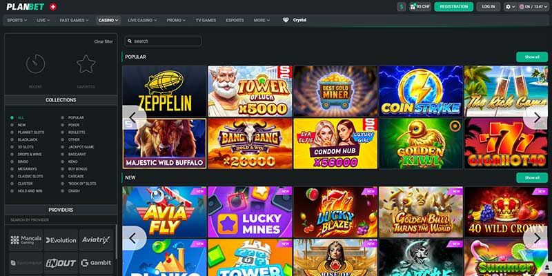Expand the CASINO menu dropdown
Viewport: 552px width, 276px height.
108,21
